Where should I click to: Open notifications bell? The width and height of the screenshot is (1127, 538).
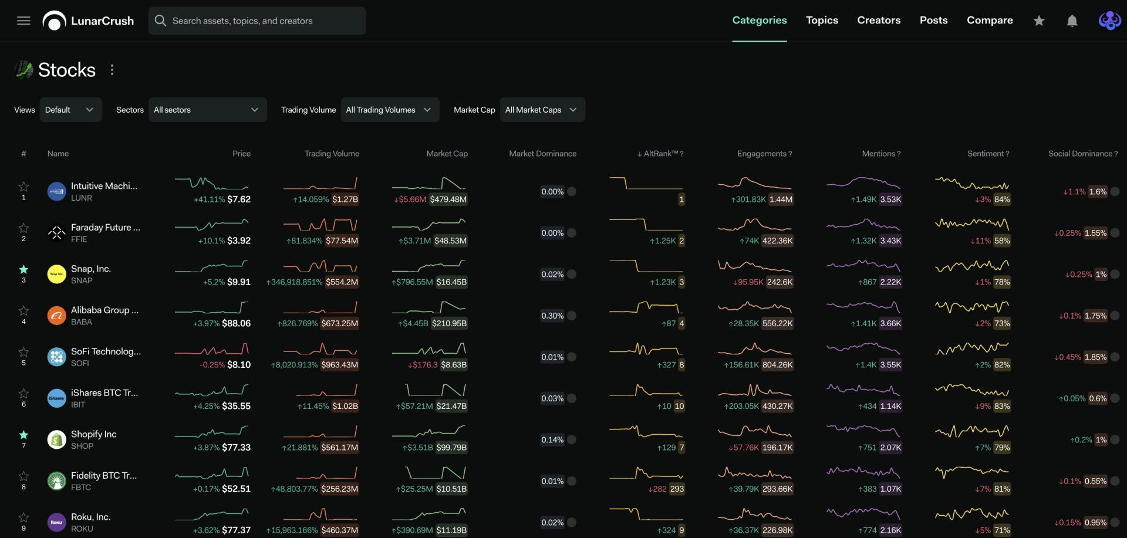(x=1072, y=21)
